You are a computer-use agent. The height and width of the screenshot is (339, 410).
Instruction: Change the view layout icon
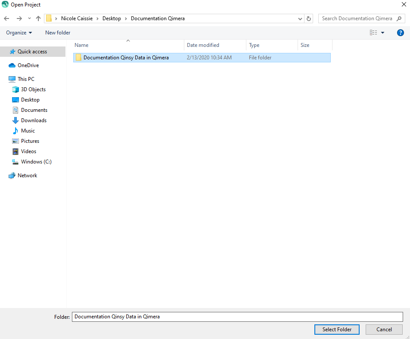(373, 33)
